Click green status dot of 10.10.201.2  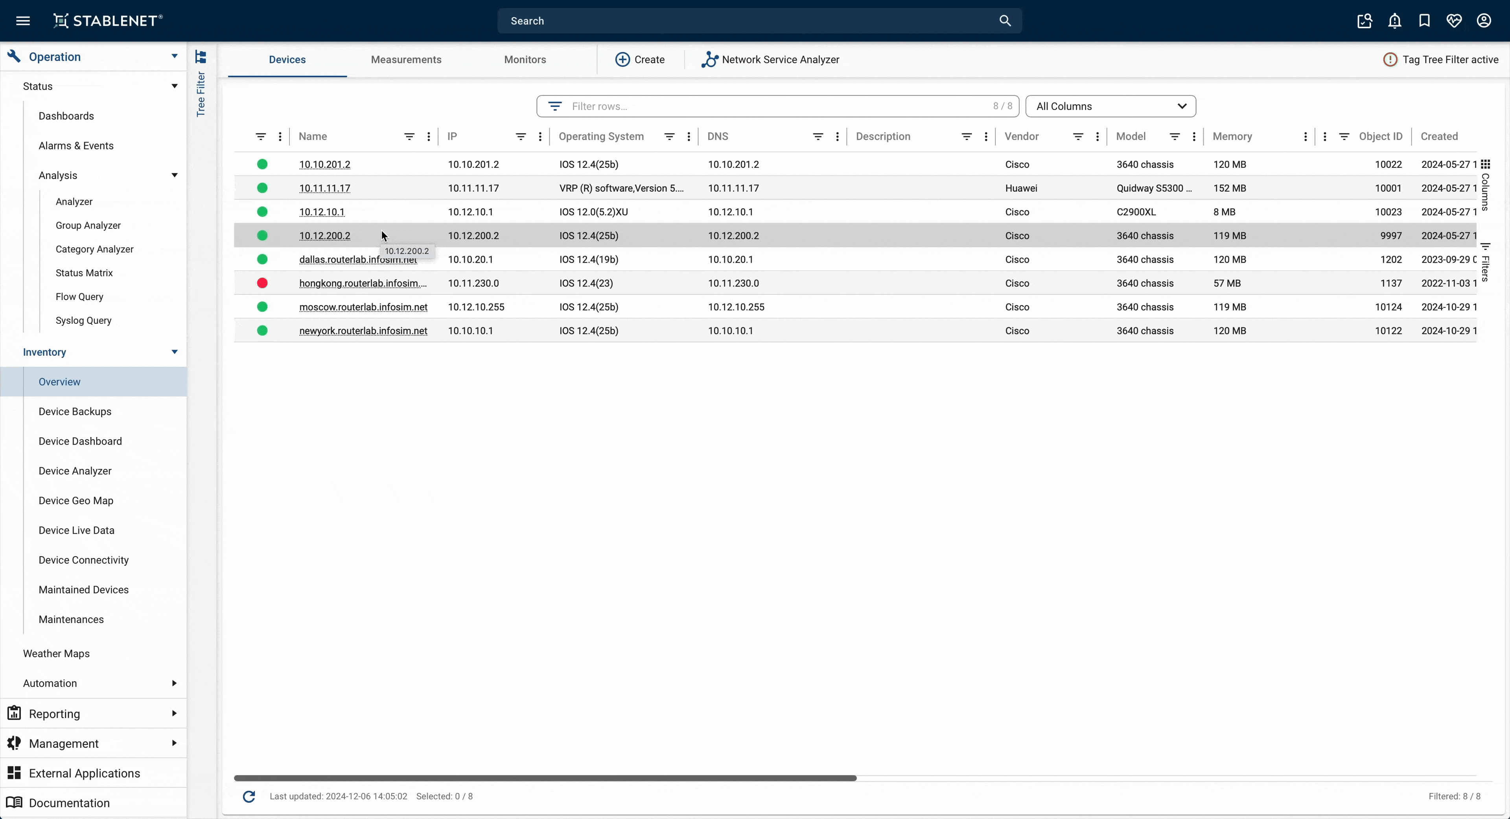(x=263, y=165)
